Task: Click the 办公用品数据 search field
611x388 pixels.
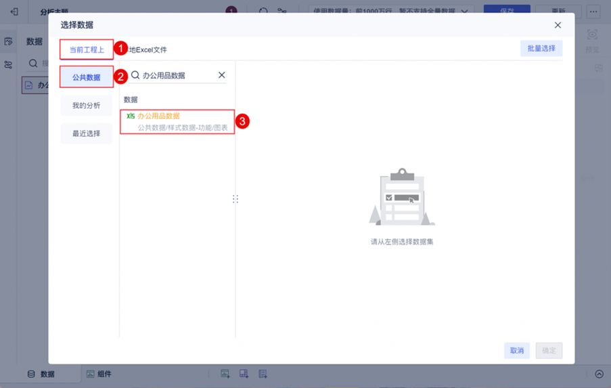Action: (178, 75)
